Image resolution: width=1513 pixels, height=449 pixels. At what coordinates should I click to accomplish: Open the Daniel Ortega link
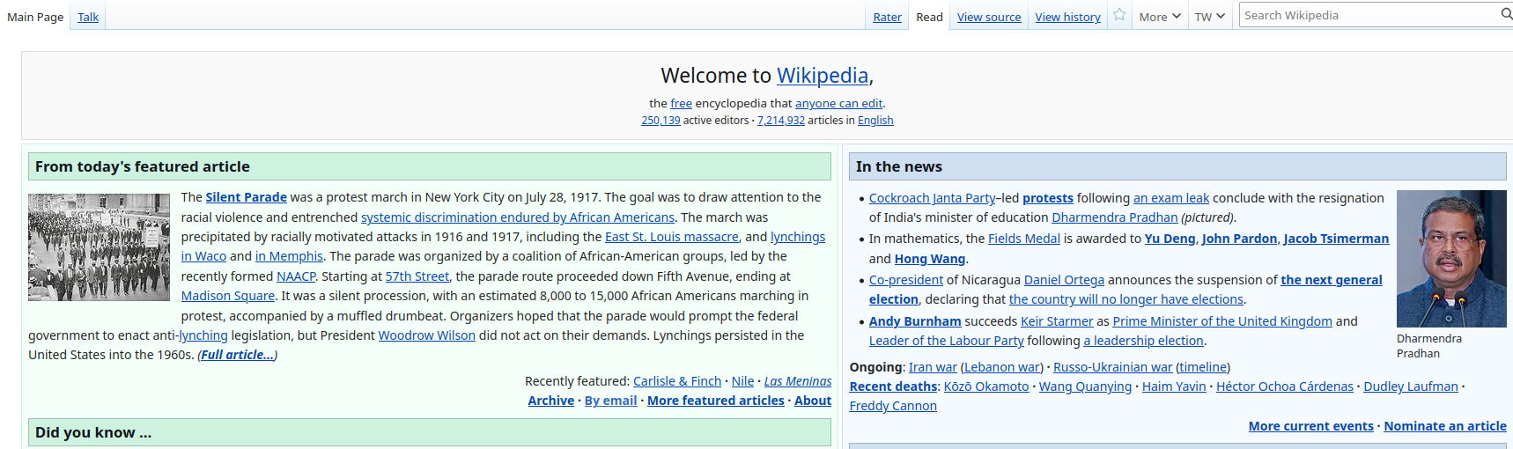pyautogui.click(x=1064, y=280)
